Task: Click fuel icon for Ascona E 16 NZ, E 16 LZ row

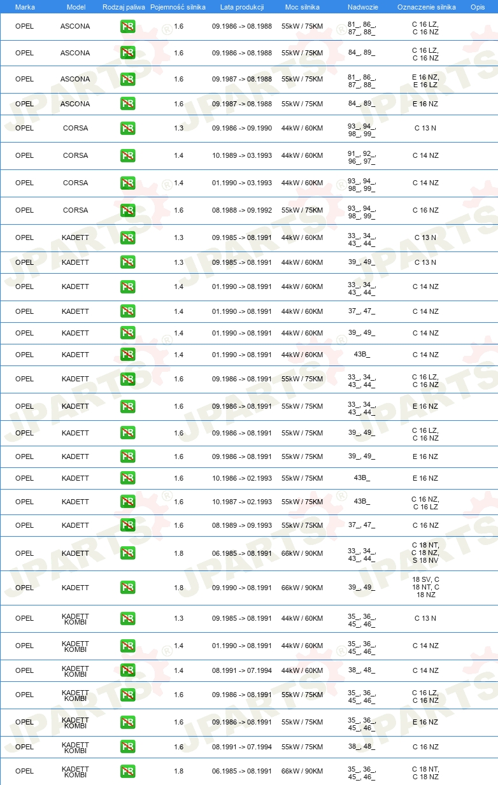Action: tap(127, 79)
